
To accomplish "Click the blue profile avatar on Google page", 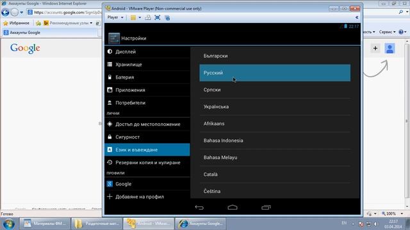I will (389, 49).
